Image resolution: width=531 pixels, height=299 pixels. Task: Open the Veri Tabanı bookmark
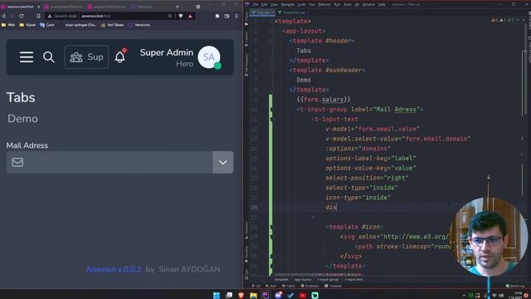112,25
